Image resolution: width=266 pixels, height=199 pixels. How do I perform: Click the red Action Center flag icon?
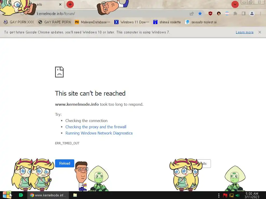pos(225,195)
